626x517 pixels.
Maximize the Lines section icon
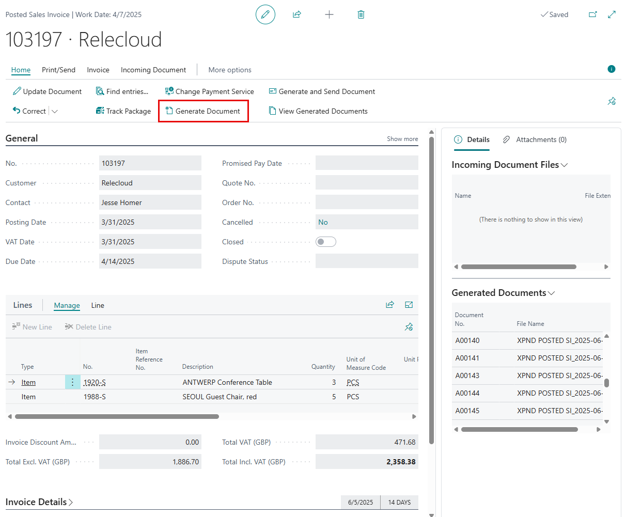(409, 305)
